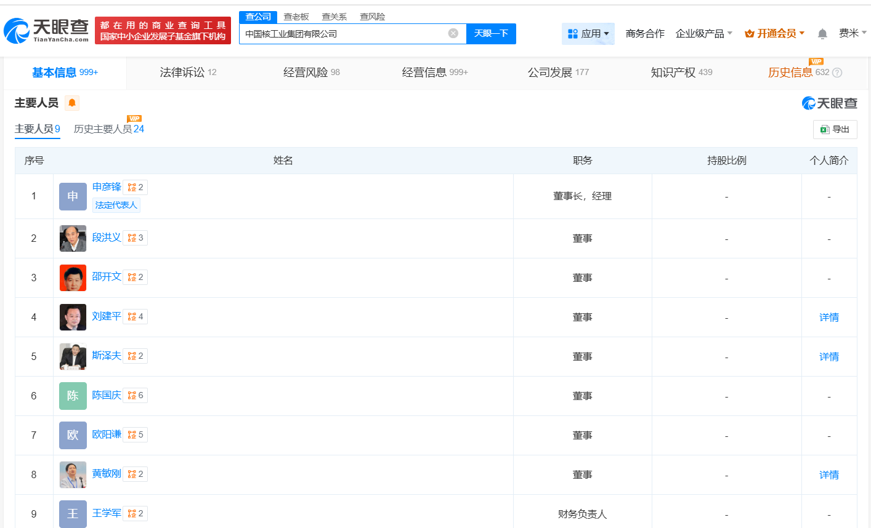The height and width of the screenshot is (528, 871).
Task: Open notifications bell in top bar
Action: 822,34
